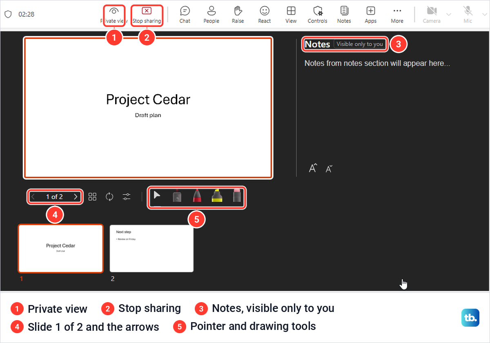Go to the previous slide arrow
Screen dimensions: 490x343
(x=33, y=197)
